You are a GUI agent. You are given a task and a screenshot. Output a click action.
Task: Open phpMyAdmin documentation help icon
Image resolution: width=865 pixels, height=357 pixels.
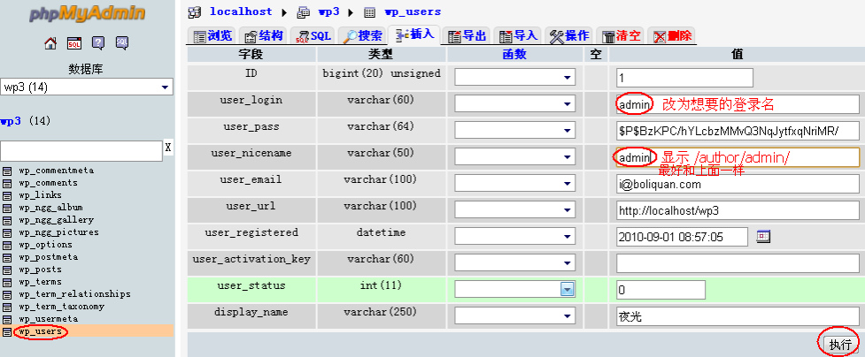pyautogui.click(x=98, y=43)
